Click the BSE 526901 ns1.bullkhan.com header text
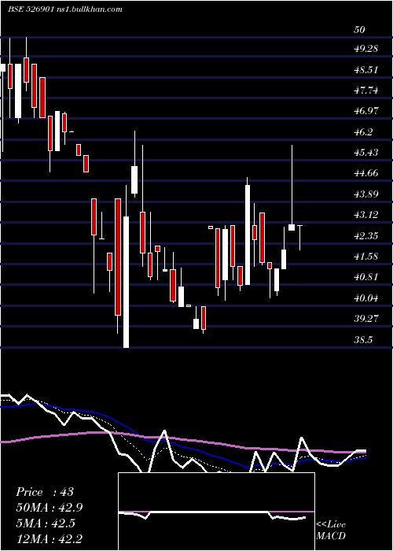Viewport: 393px width, 551px height. [65, 9]
